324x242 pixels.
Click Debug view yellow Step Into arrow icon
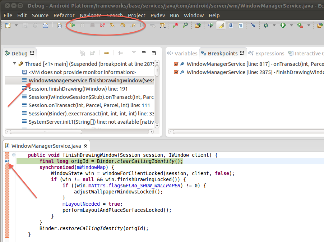coord(107,53)
